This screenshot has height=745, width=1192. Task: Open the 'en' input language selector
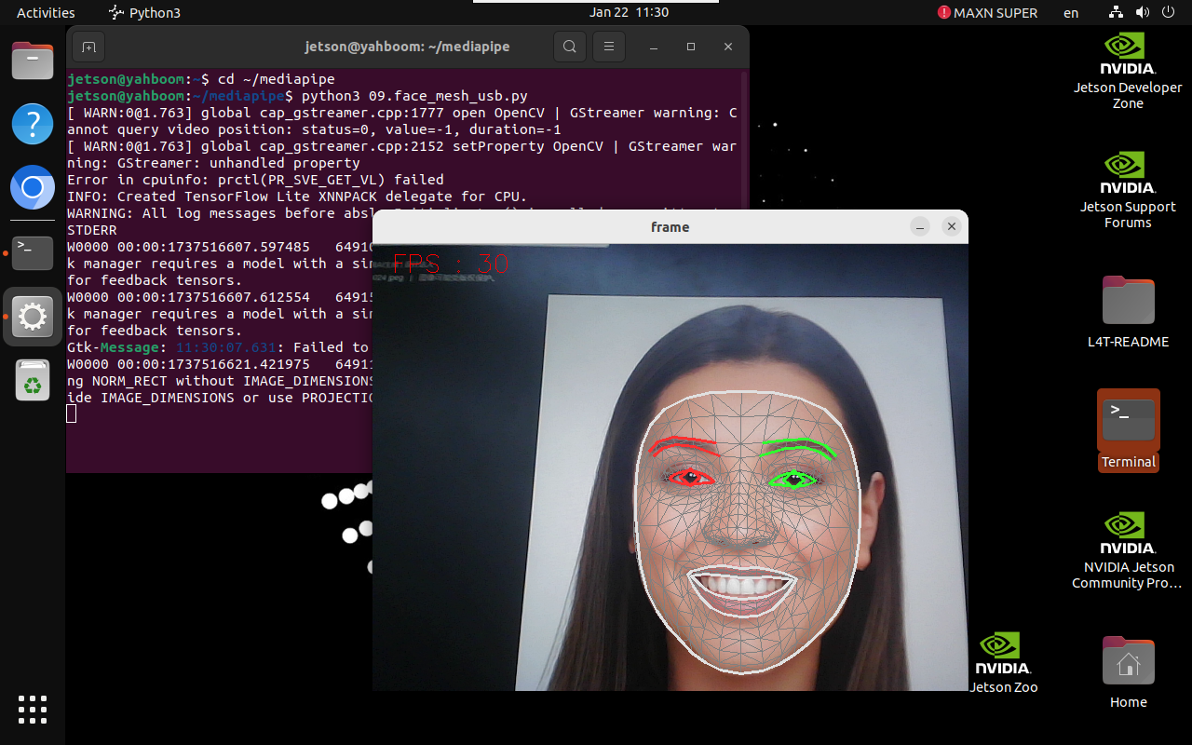click(x=1071, y=12)
